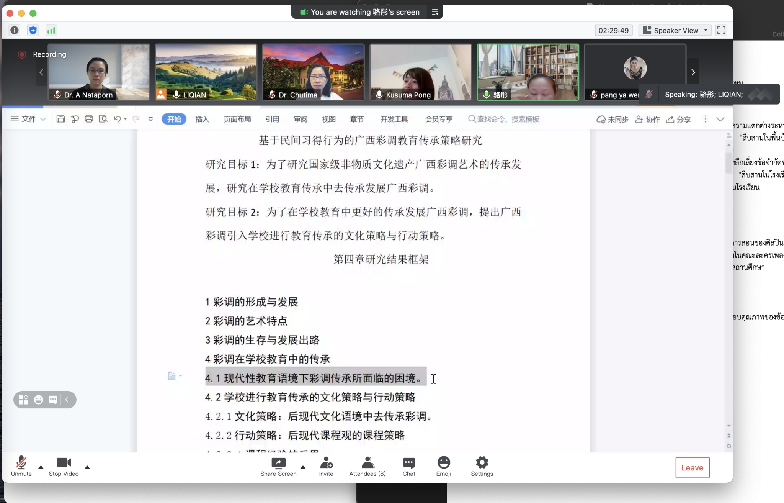Open the 审阅 ribbon tab
This screenshot has height=503, width=784.
tap(301, 119)
